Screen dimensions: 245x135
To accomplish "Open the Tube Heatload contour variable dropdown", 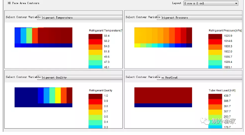I will click(x=199, y=77).
